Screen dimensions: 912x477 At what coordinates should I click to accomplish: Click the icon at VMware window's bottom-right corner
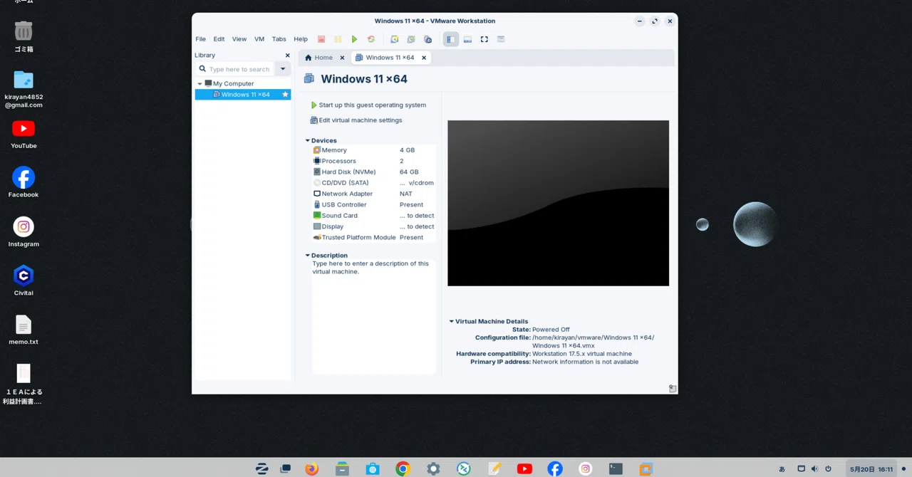point(673,389)
